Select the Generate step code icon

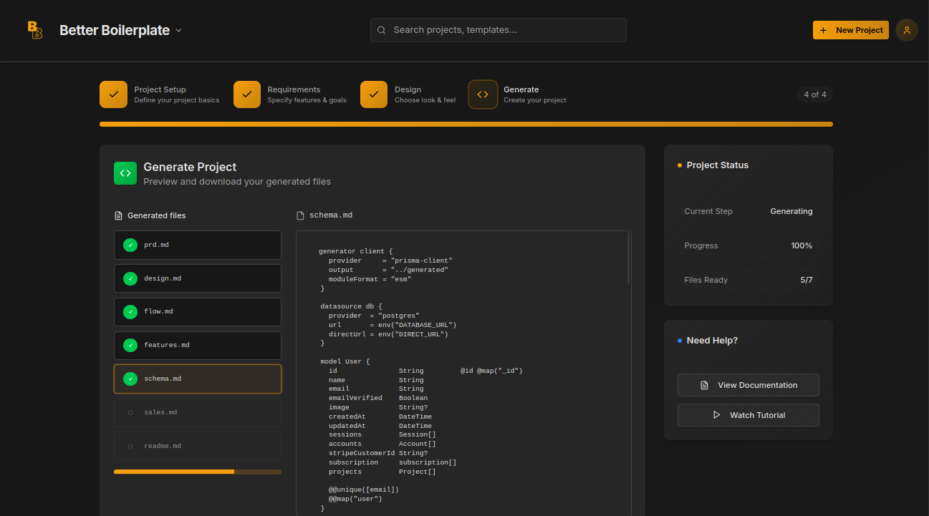pyautogui.click(x=483, y=94)
